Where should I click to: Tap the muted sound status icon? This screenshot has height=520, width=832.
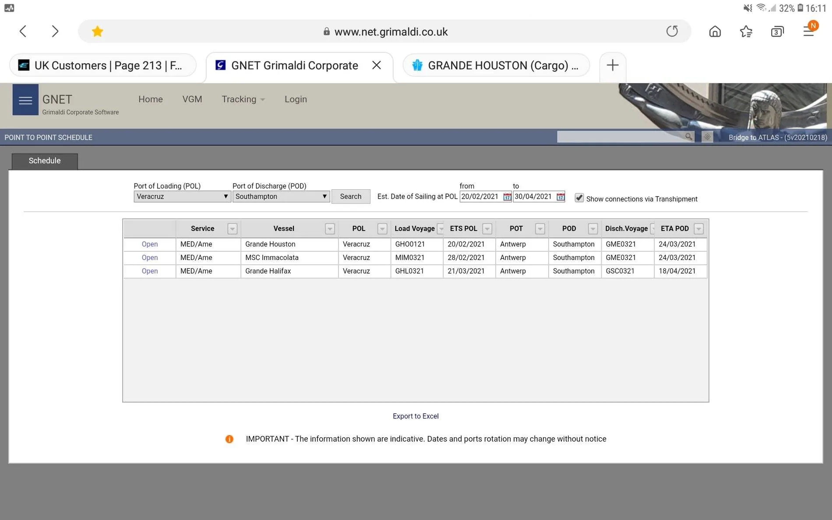[747, 8]
